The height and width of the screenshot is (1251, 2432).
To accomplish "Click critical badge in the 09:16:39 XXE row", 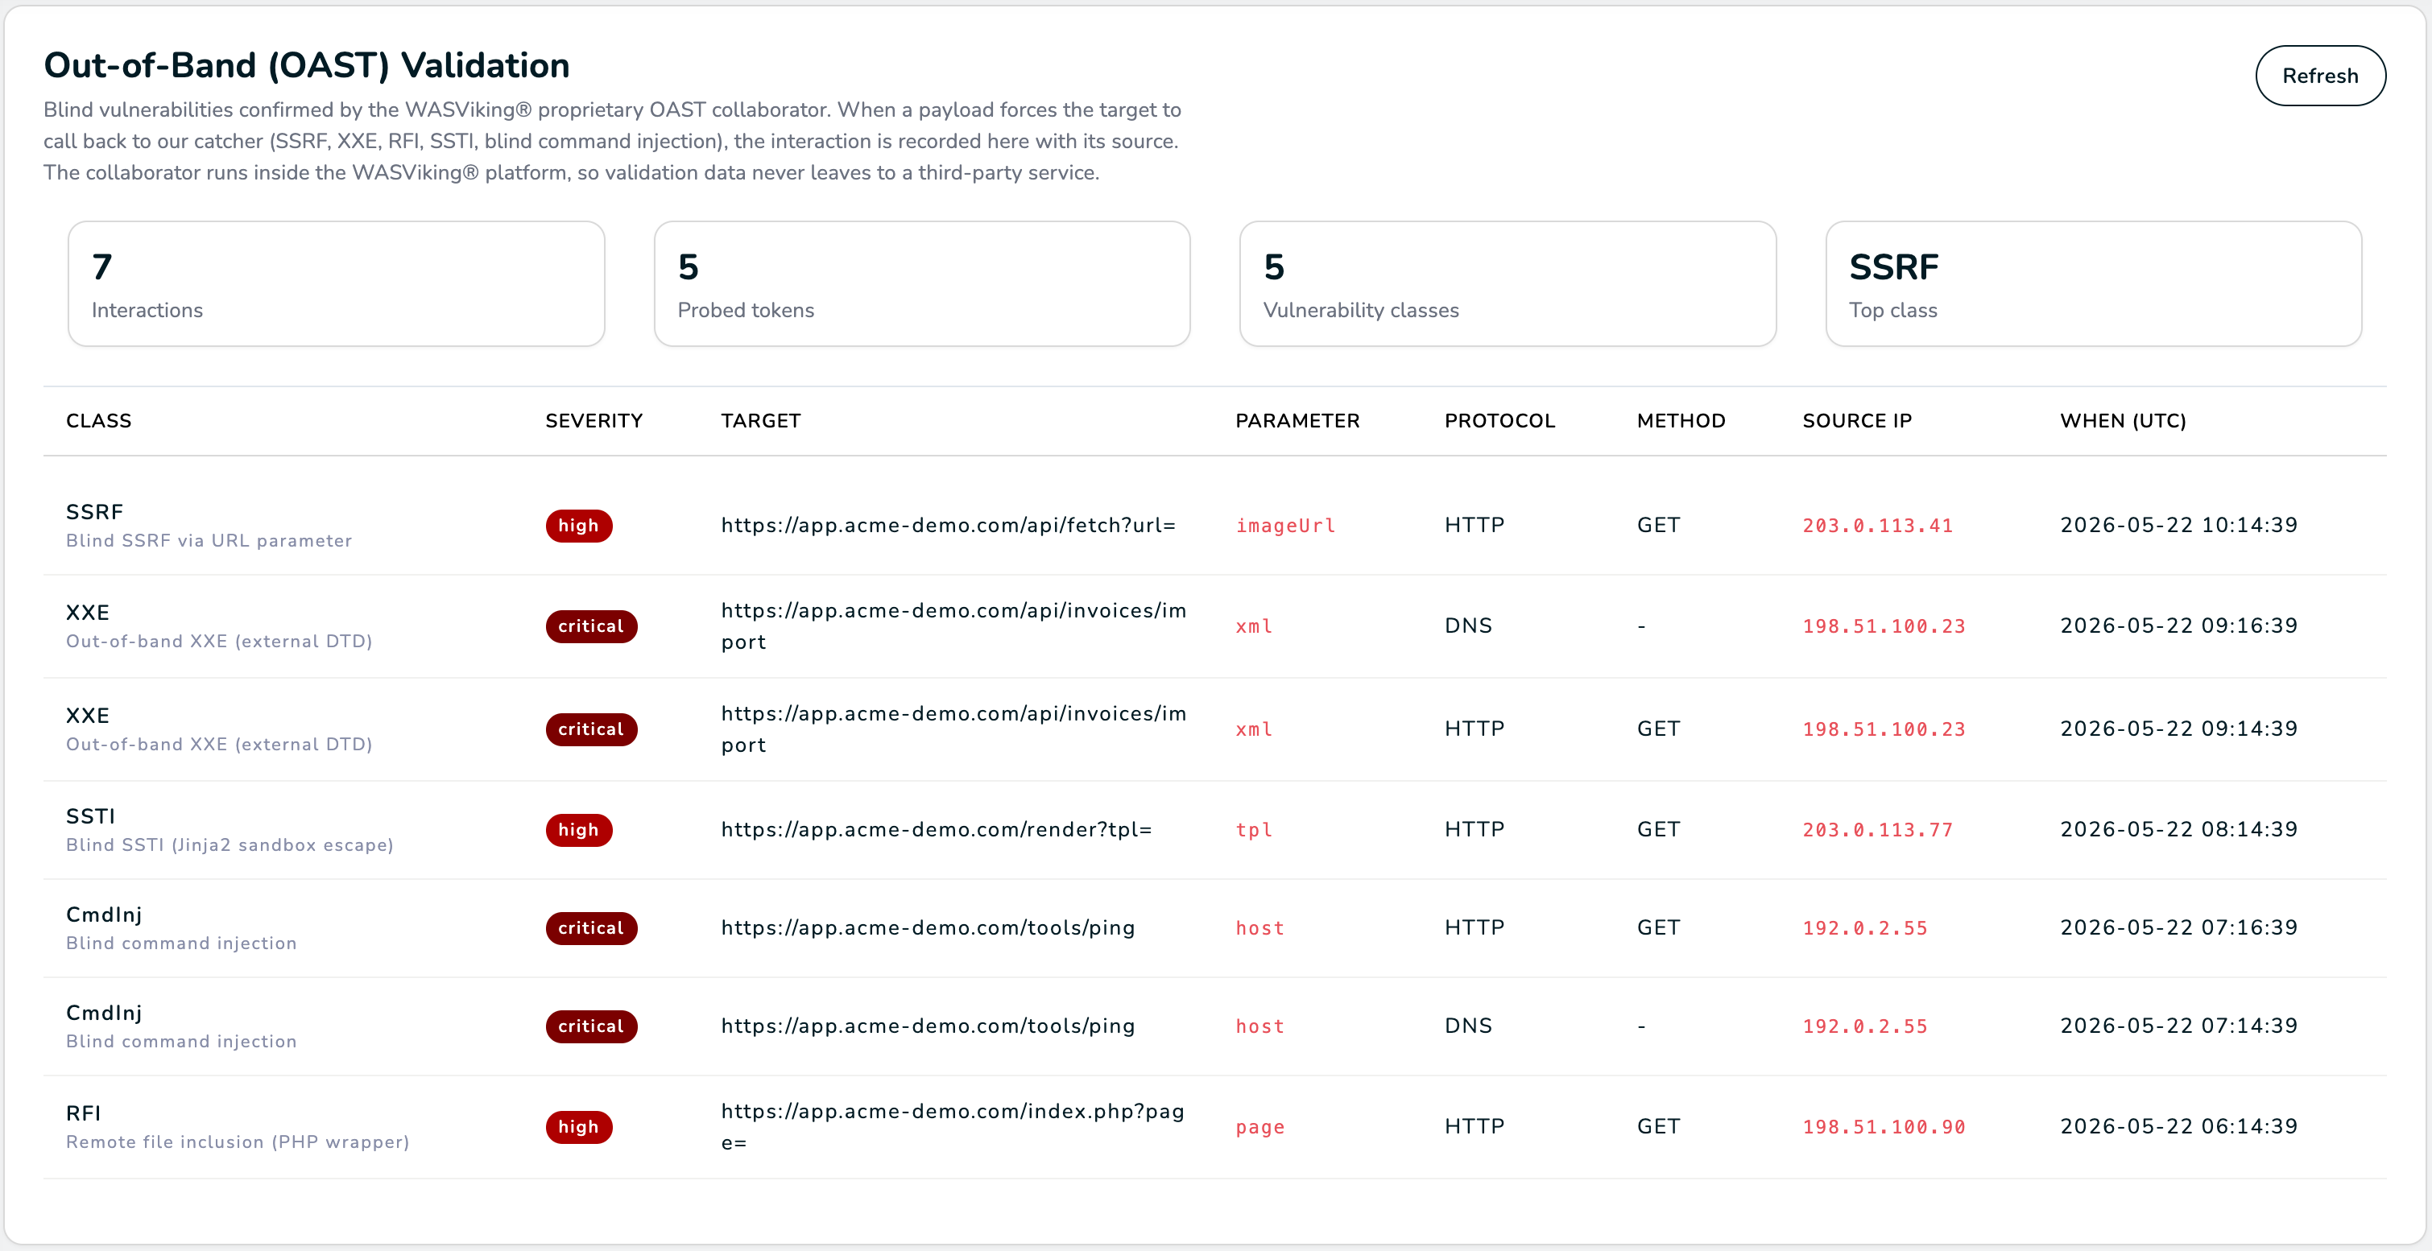I will point(591,626).
